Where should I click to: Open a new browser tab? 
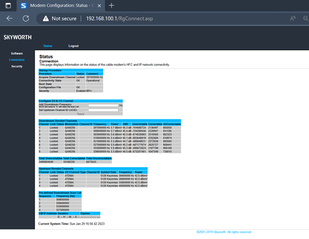111,6
